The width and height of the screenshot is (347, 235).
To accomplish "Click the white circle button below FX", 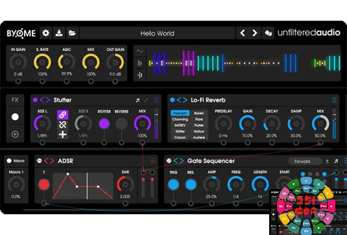I will tap(15, 117).
